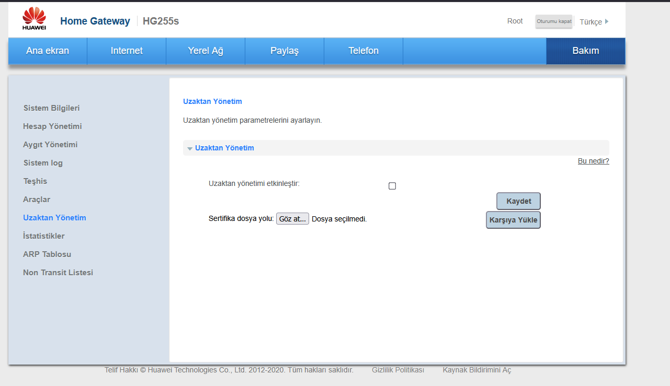Go to the Paylaş tab
The image size is (670, 386).
tap(285, 51)
